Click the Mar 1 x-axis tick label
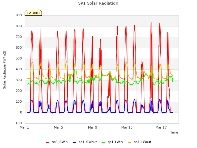This screenshot has width=197, height=148. click(x=24, y=127)
